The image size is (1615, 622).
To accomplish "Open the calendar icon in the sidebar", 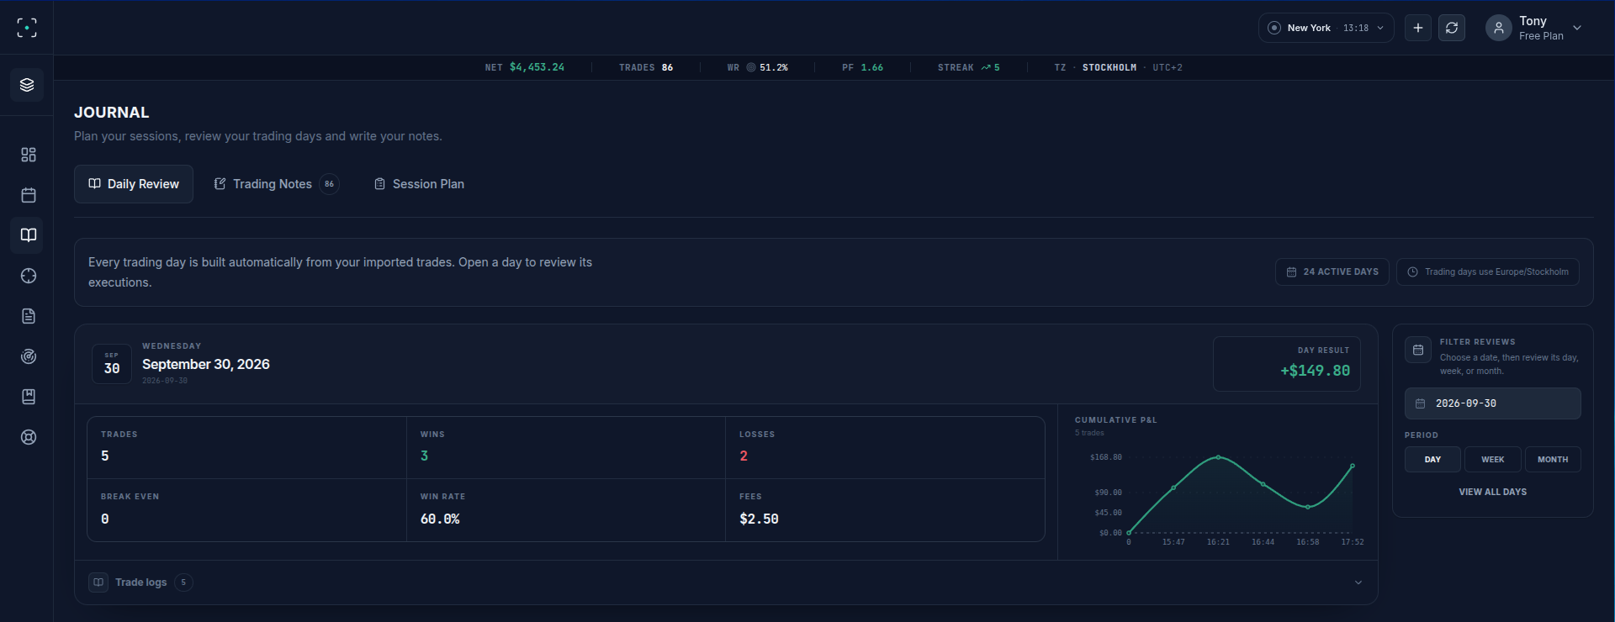I will (29, 195).
